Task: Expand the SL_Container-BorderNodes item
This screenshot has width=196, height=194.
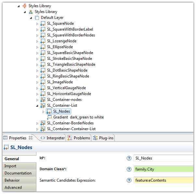Action: 37,123
